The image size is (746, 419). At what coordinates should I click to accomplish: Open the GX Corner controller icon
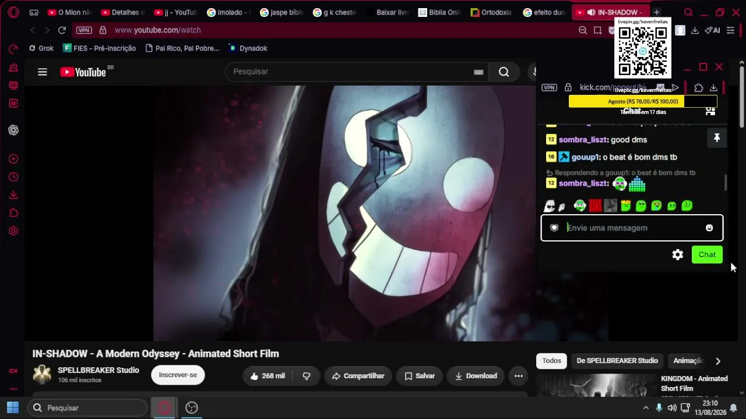pos(34,12)
